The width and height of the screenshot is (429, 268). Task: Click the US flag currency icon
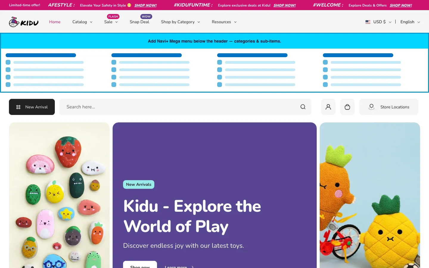click(368, 22)
